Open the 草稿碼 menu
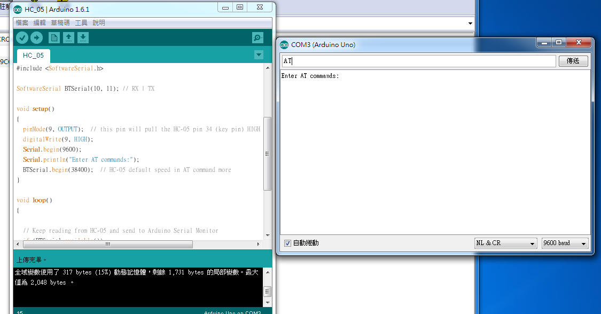This screenshot has width=601, height=314. click(60, 23)
